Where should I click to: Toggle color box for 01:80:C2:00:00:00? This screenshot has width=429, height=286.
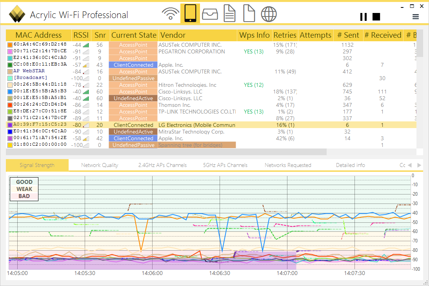[10, 145]
